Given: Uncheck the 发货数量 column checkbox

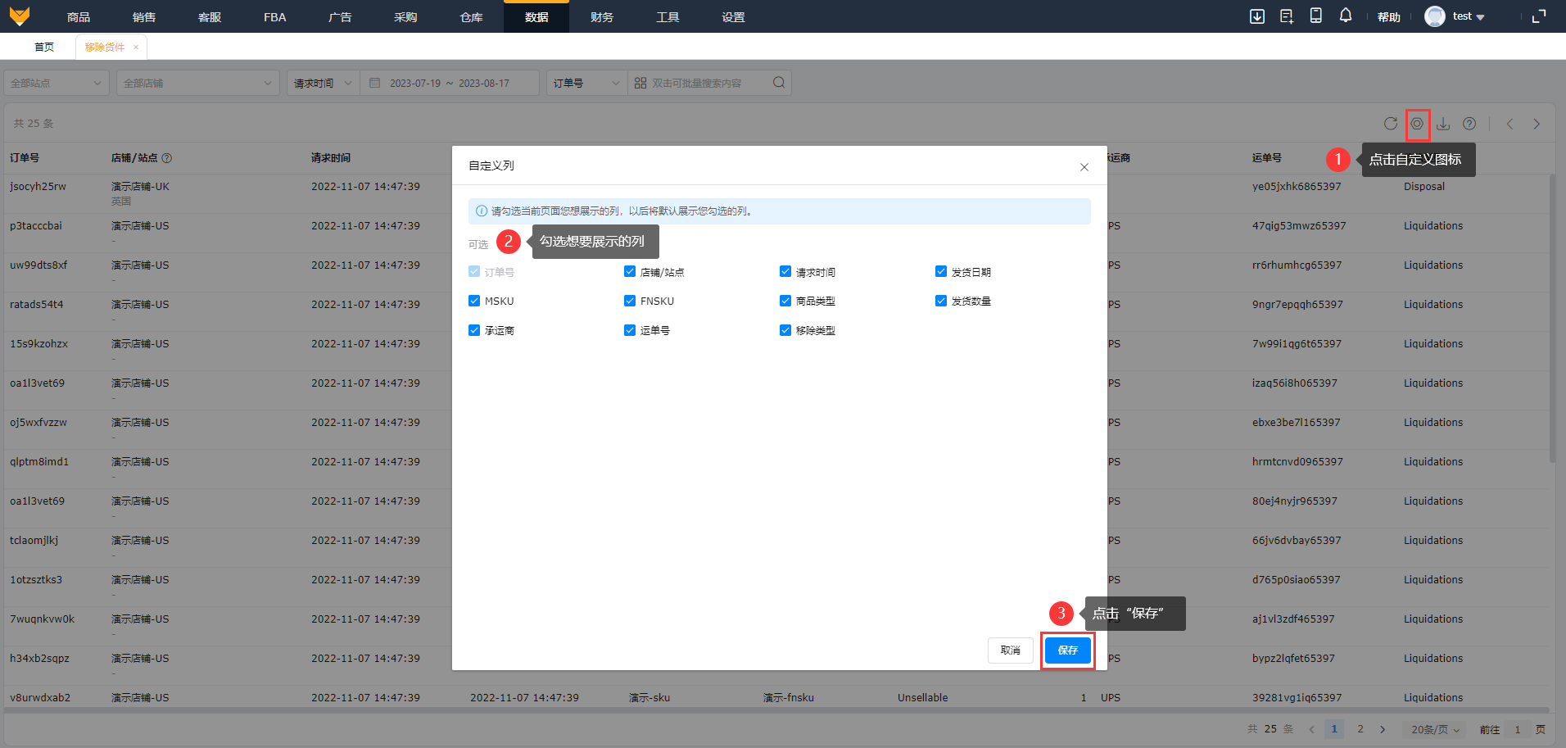Looking at the screenshot, I should (x=941, y=301).
